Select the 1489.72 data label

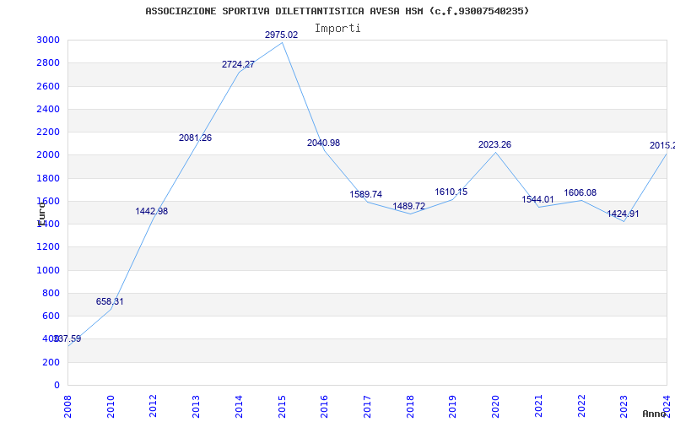[x=408, y=206]
